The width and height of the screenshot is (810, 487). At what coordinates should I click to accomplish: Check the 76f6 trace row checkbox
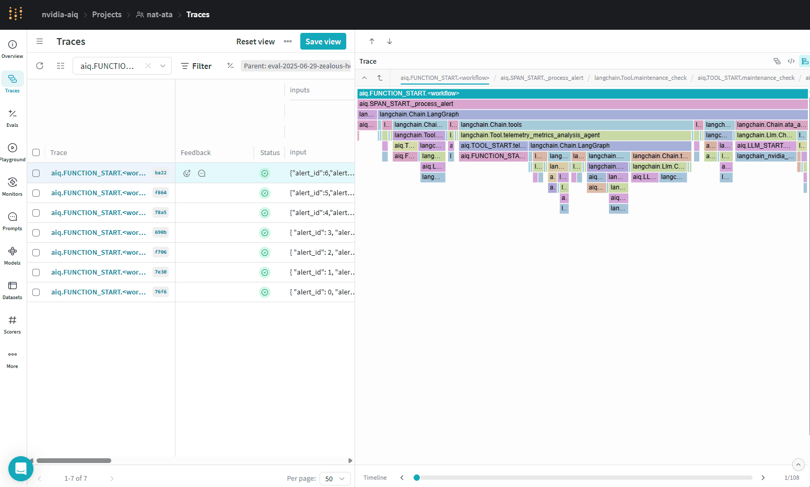point(36,292)
